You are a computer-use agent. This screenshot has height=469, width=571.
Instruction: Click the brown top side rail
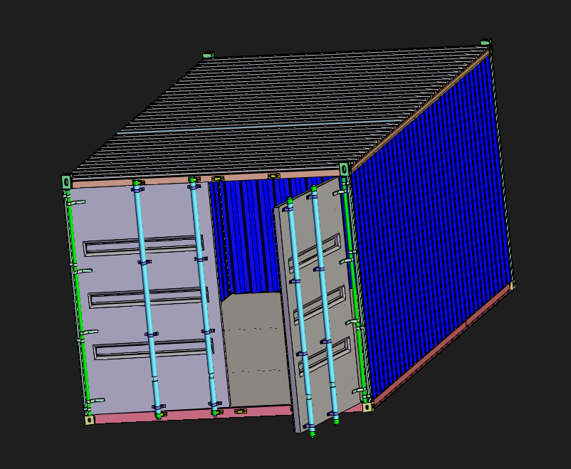419,111
